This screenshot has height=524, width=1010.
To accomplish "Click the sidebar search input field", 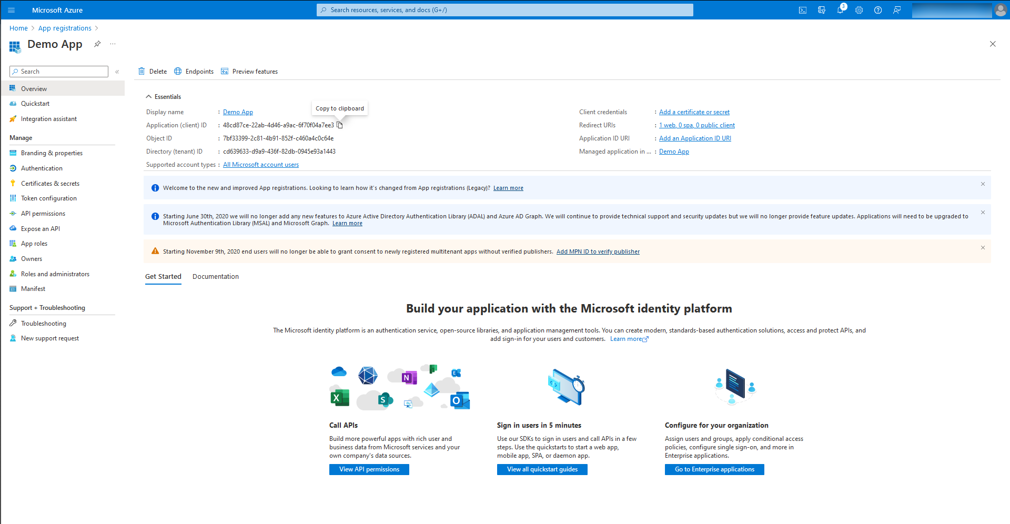I will click(58, 71).
